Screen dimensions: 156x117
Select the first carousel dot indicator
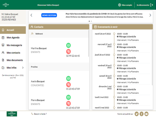(89, 21)
